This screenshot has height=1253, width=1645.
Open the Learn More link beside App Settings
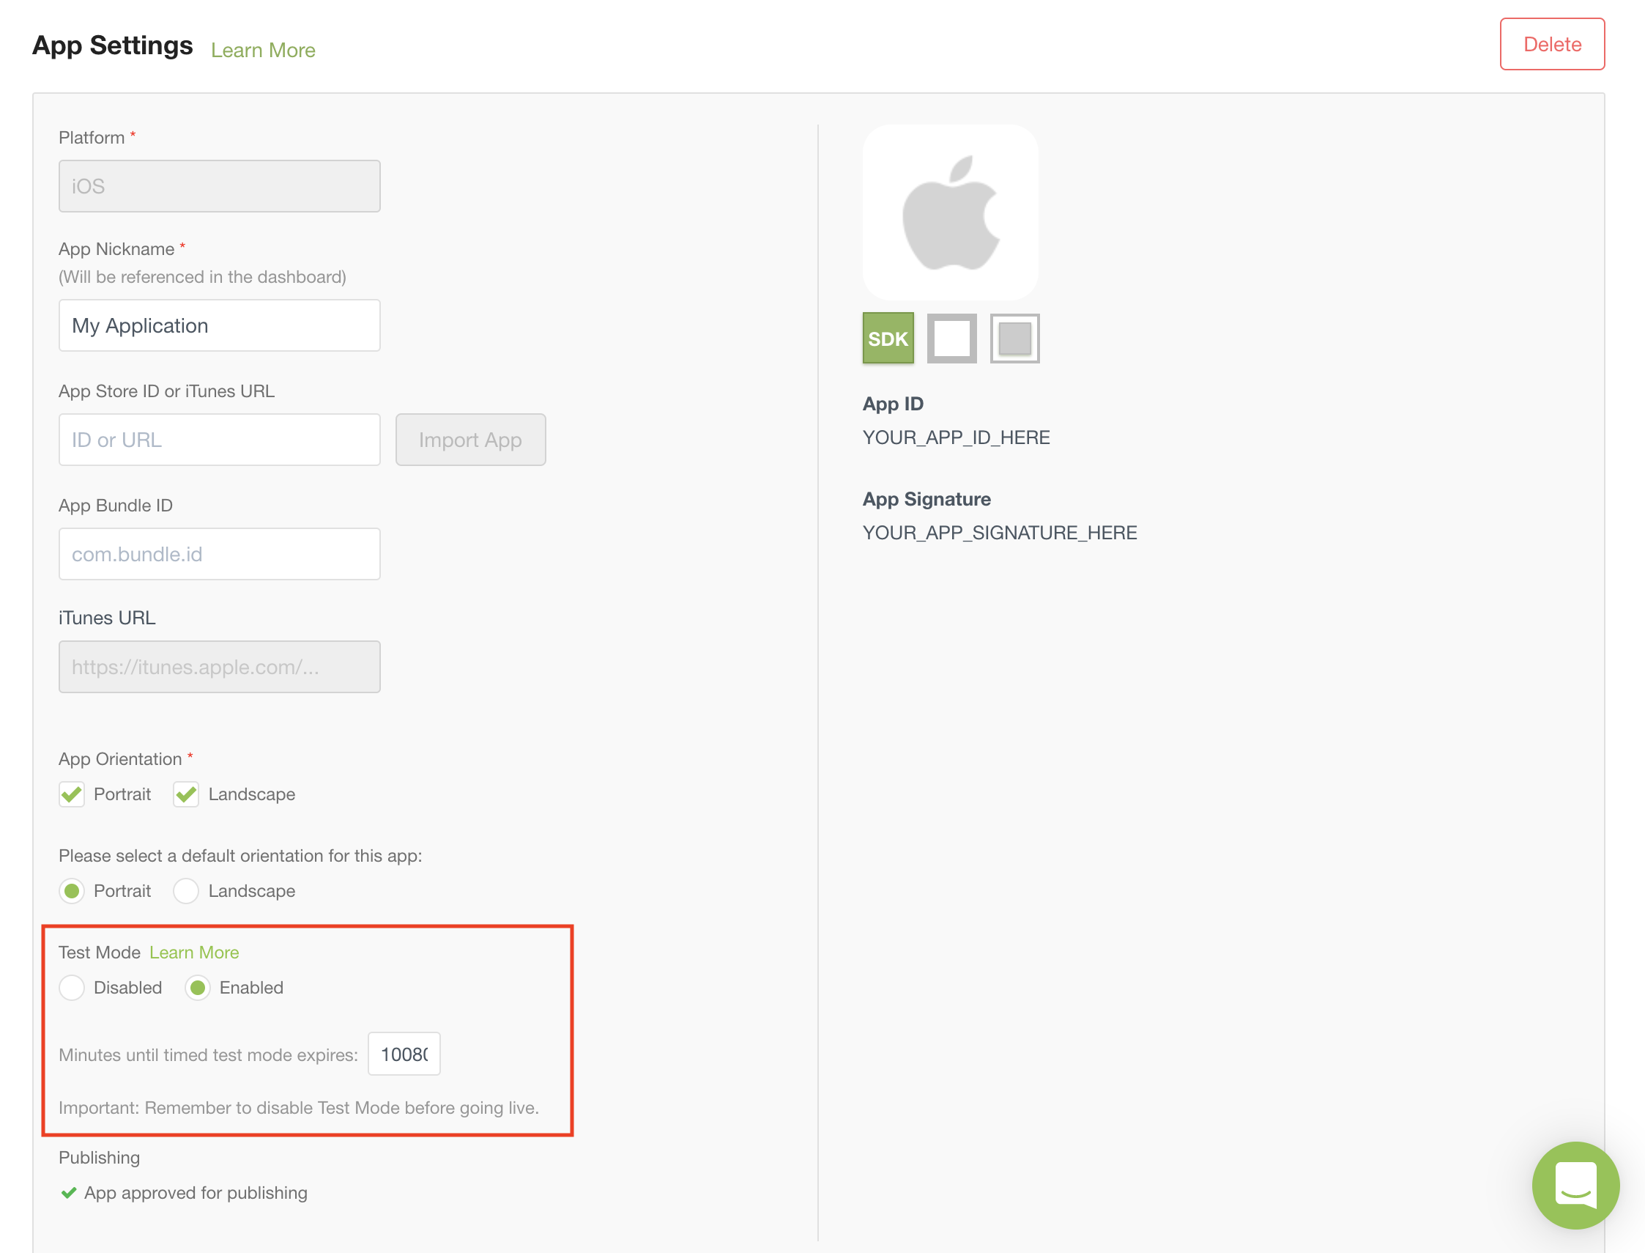262,49
